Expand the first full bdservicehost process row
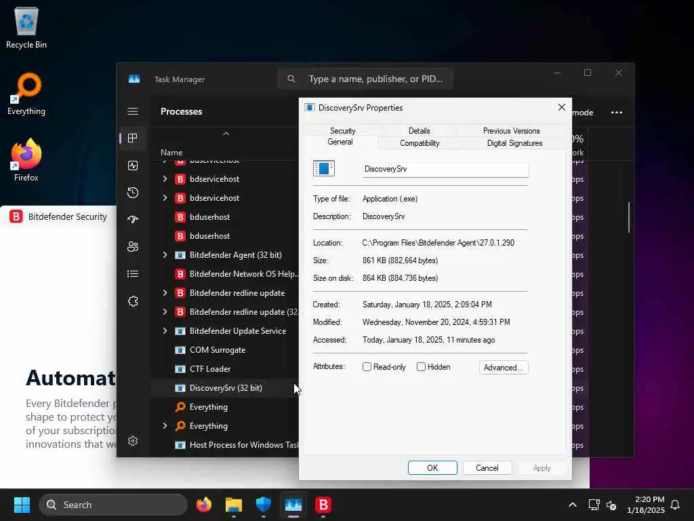Viewport: 694px width, 521px height. [165, 179]
